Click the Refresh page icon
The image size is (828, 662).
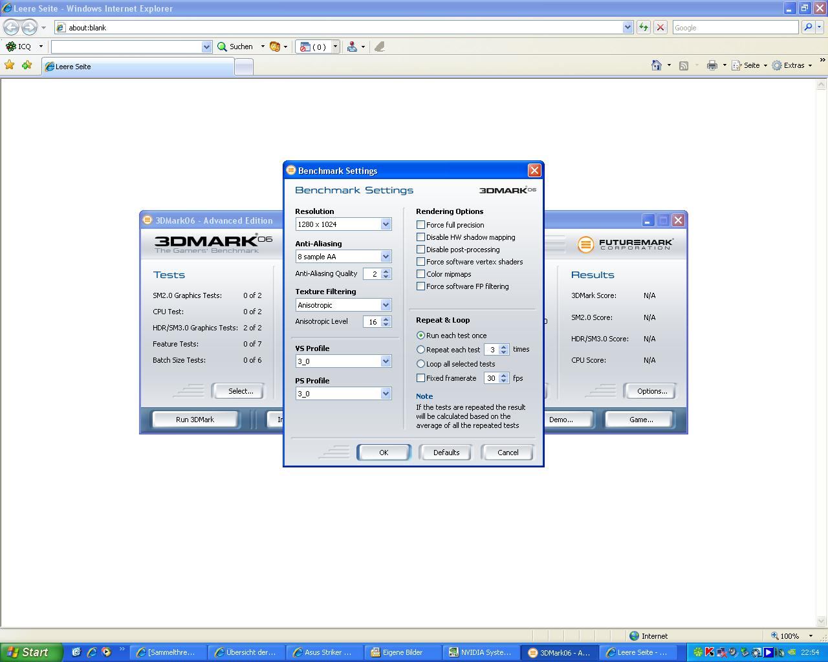pos(644,27)
